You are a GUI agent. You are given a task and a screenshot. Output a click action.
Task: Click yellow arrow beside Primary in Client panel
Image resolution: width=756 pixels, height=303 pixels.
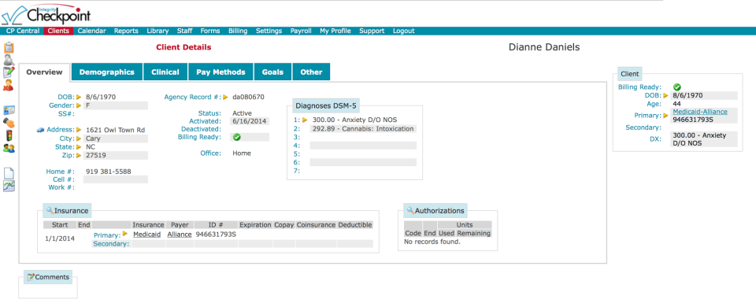[x=666, y=116]
